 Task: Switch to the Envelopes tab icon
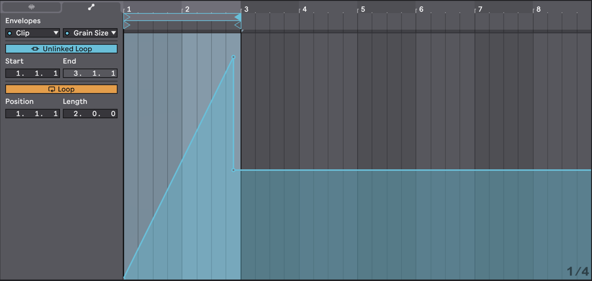(91, 7)
